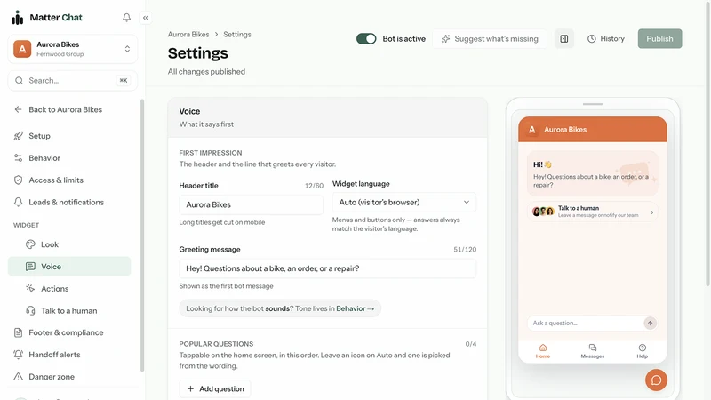Collapse sidebar with double-chevron icon
Image resolution: width=711 pixels, height=400 pixels.
(146, 18)
